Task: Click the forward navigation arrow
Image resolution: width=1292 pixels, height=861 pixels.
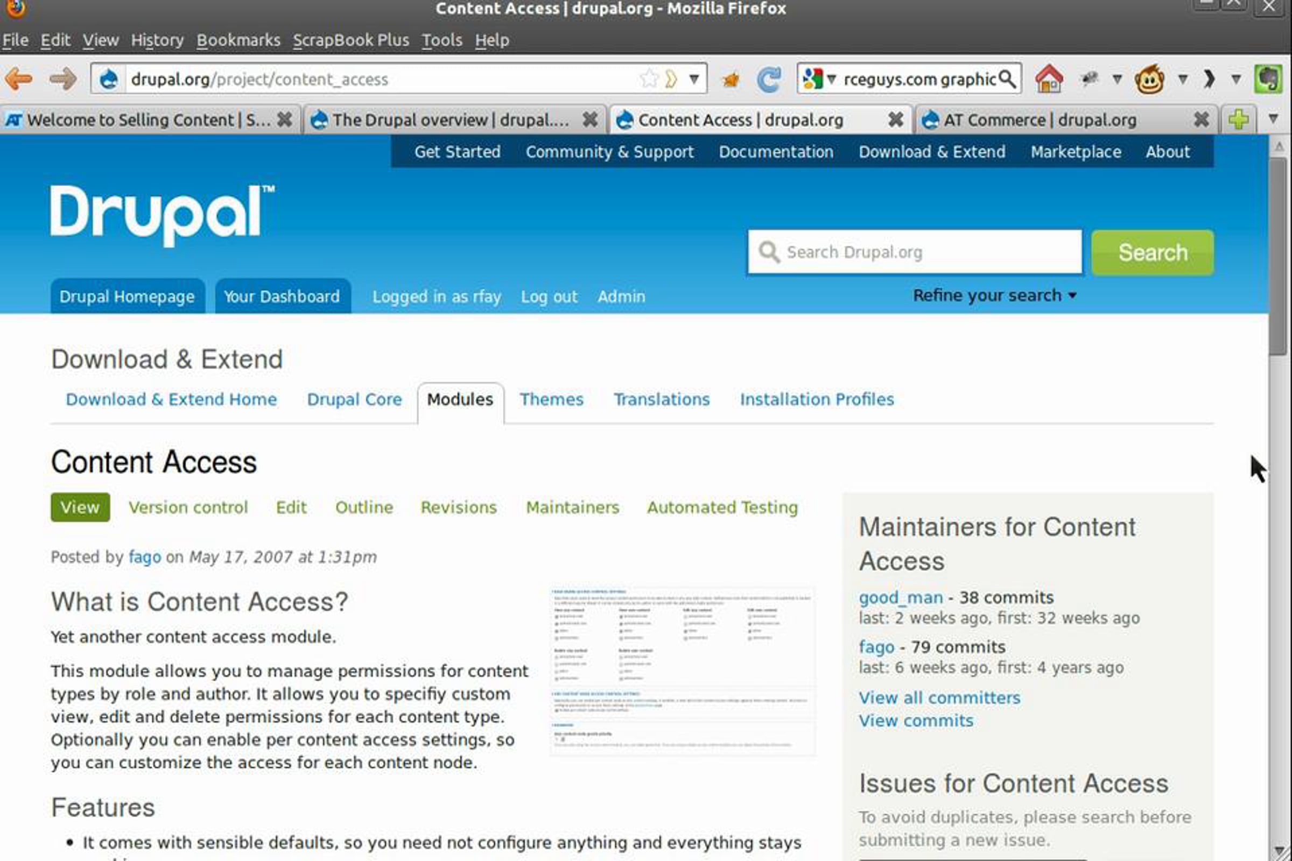Action: coord(62,79)
